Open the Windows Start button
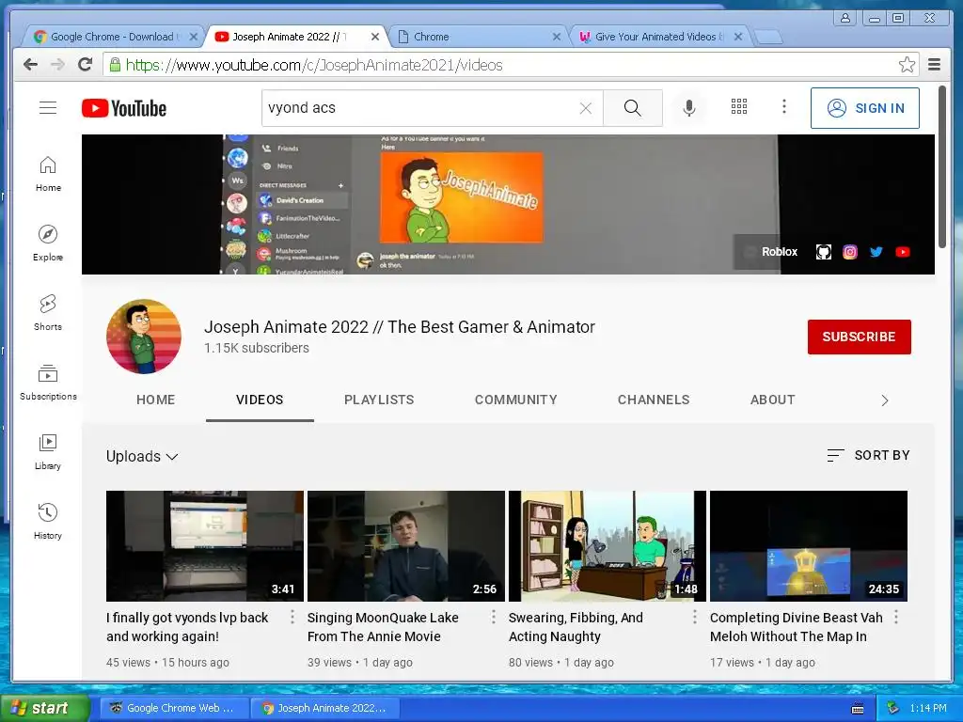 point(45,708)
